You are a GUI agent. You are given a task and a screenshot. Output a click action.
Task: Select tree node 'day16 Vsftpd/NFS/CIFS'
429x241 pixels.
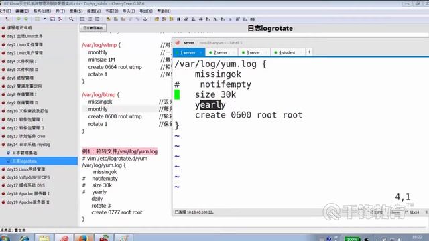point(28,177)
